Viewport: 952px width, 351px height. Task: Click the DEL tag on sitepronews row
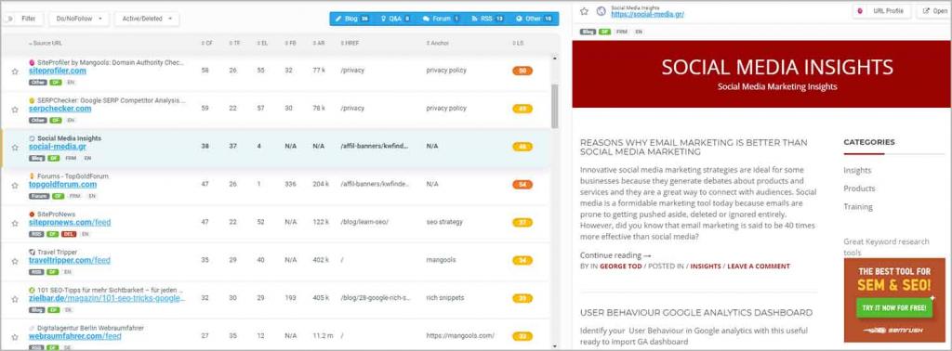point(69,234)
